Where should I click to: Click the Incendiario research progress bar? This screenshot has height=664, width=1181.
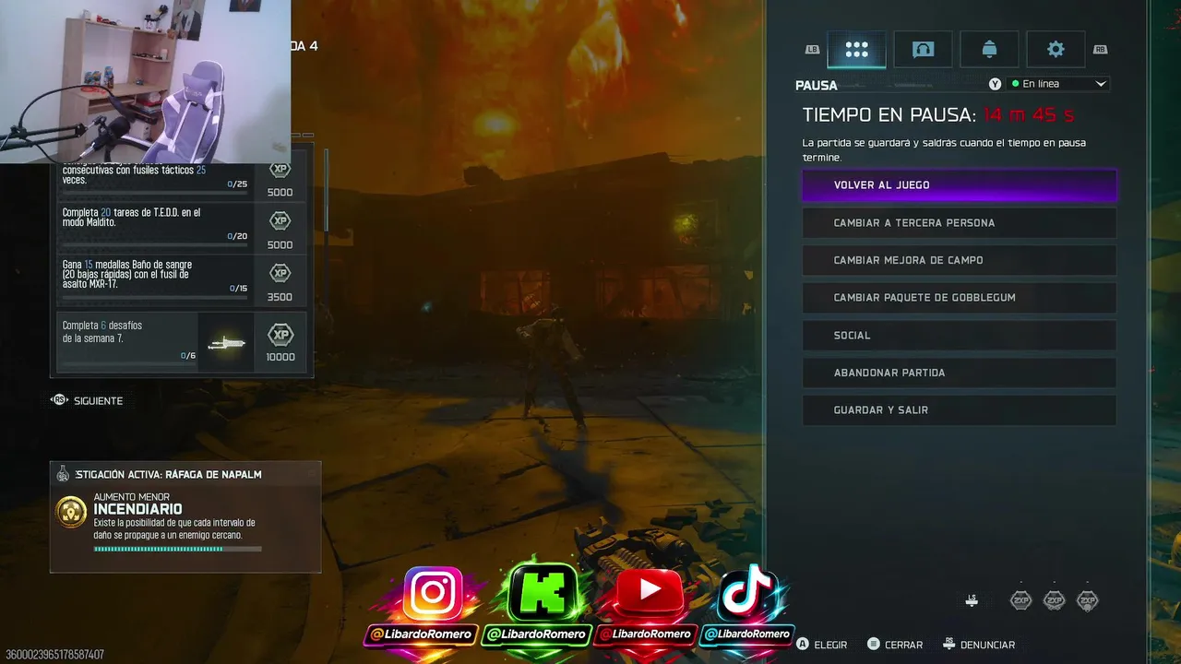pyautogui.click(x=177, y=549)
